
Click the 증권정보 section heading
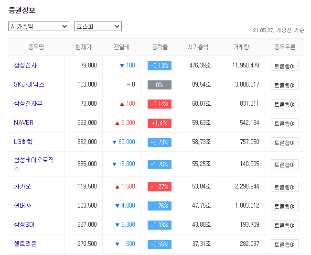(22, 11)
